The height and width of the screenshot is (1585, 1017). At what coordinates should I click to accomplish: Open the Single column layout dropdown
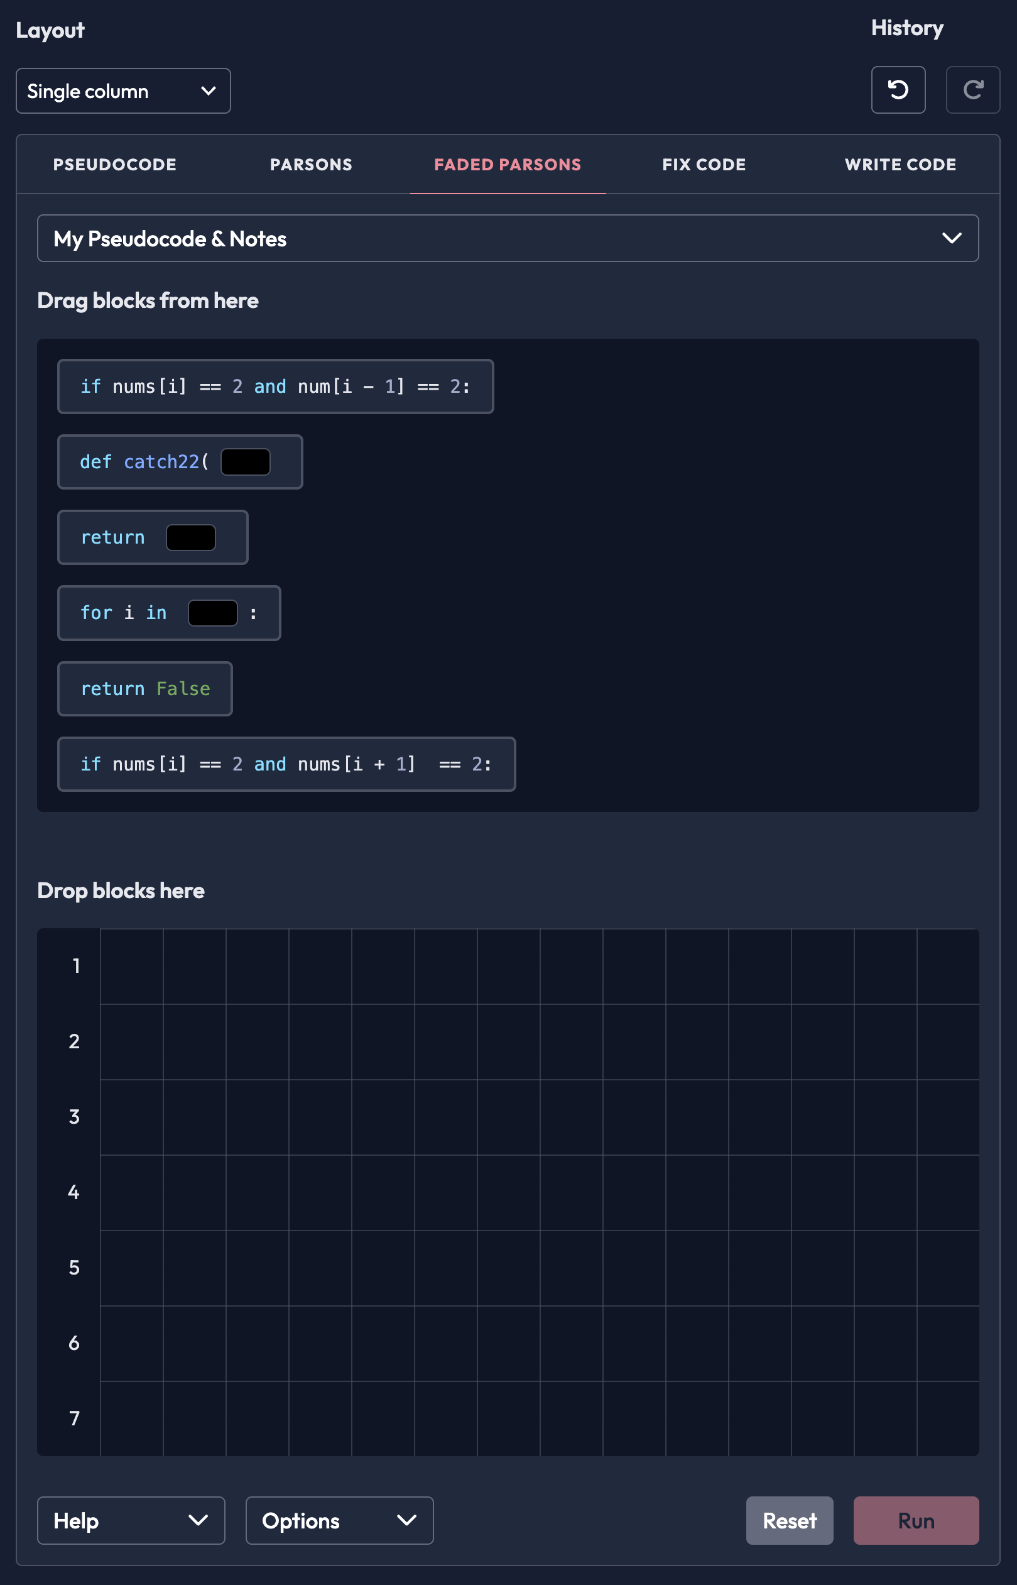coord(123,91)
